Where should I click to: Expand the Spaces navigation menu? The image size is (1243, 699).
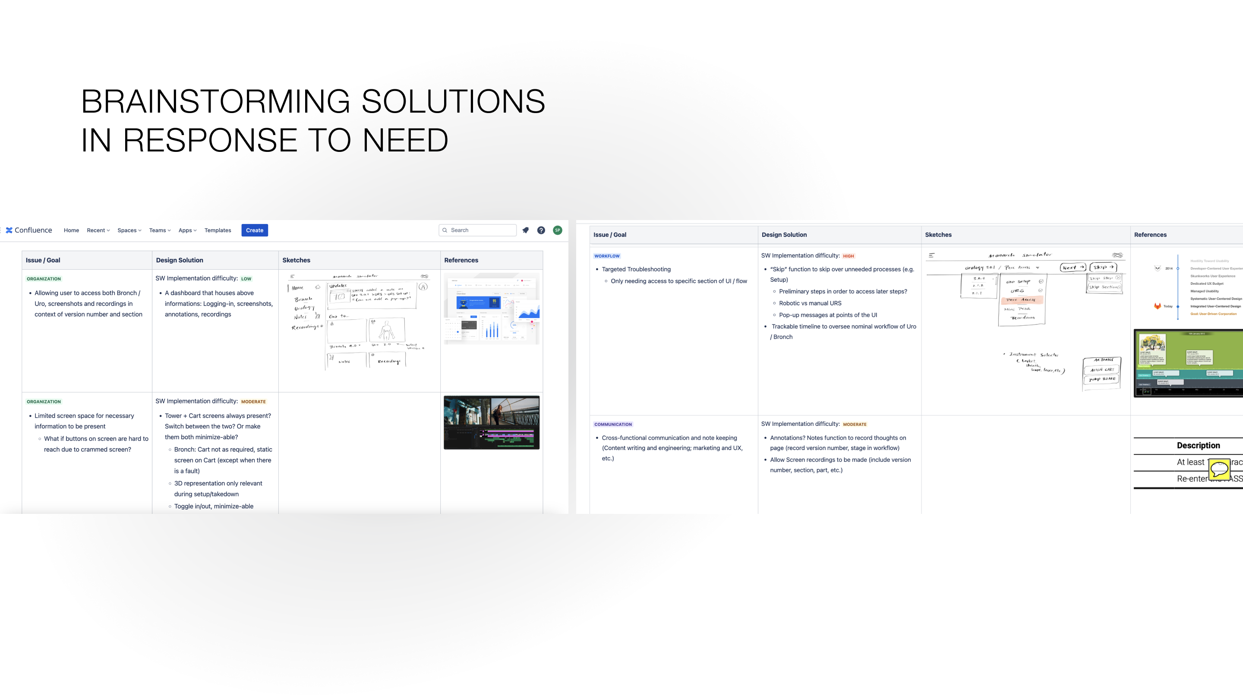(x=129, y=230)
